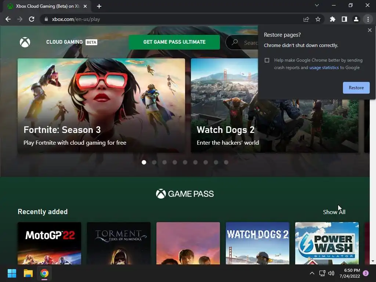Open the MotoGP 22 game tile
Image resolution: width=376 pixels, height=282 pixels.
50,243
